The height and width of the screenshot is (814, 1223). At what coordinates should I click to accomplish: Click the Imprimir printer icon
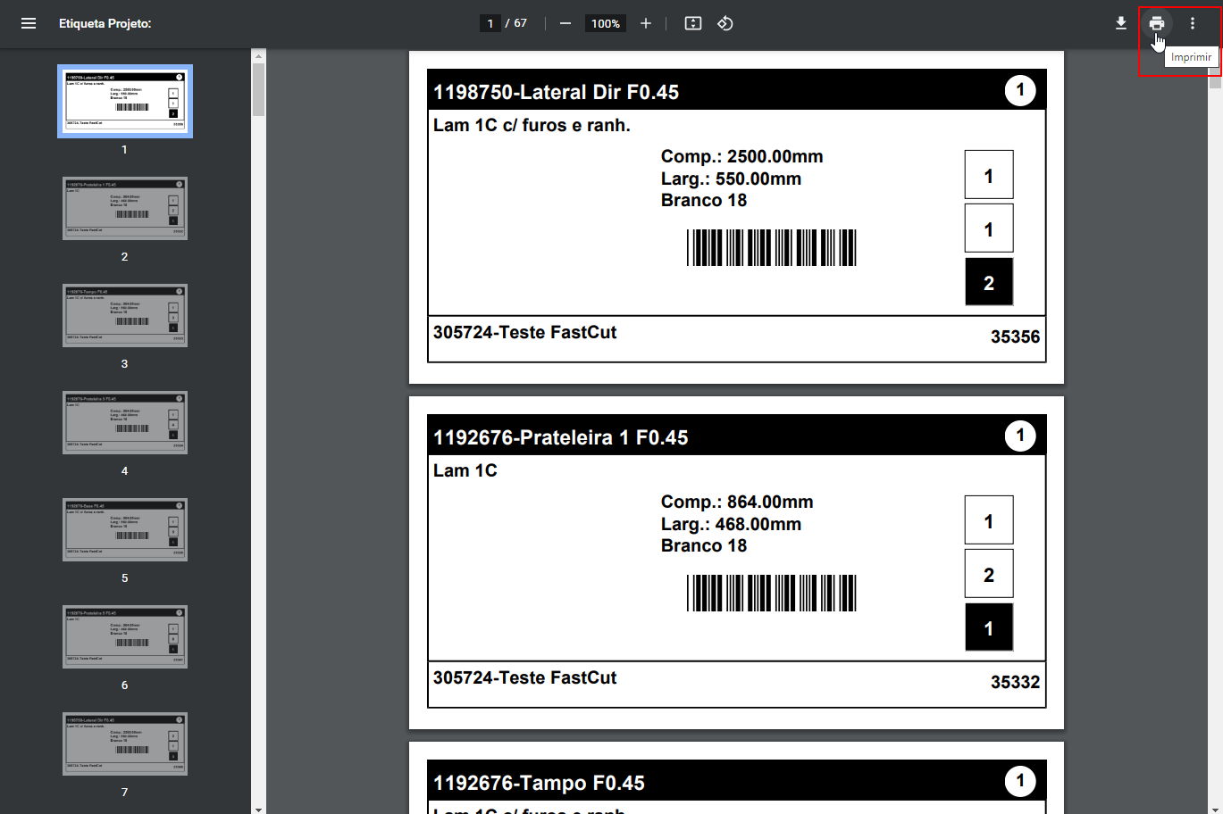click(x=1157, y=23)
